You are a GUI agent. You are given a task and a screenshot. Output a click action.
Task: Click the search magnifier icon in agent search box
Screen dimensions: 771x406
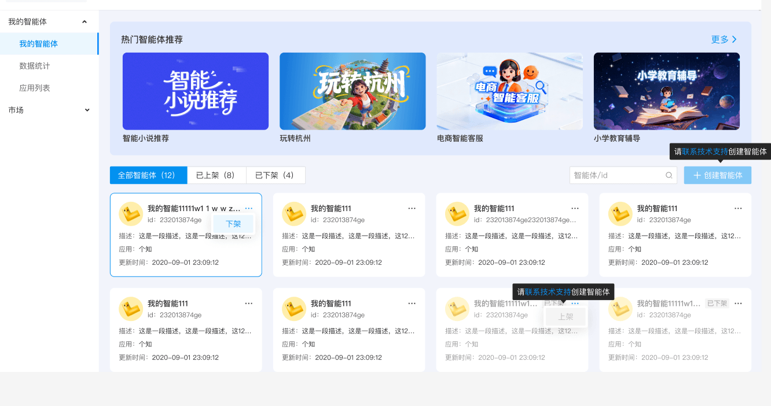pos(669,175)
